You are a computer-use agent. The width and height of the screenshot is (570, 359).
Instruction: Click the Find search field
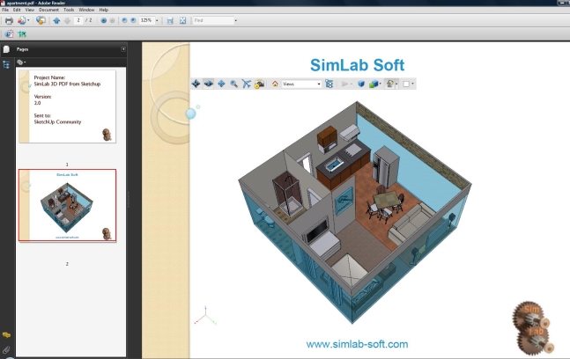tap(213, 20)
